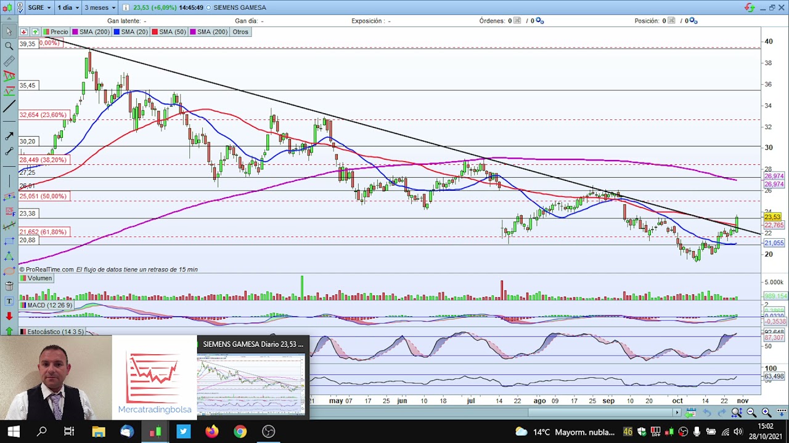The image size is (789, 443).
Task: Open Windows taskbar search
Action: point(41,431)
